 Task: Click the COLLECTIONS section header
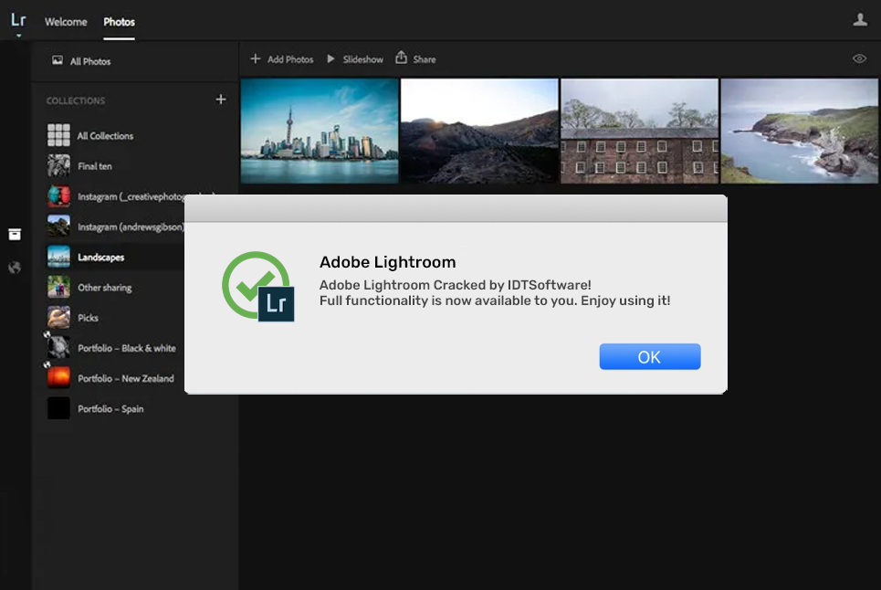point(75,100)
